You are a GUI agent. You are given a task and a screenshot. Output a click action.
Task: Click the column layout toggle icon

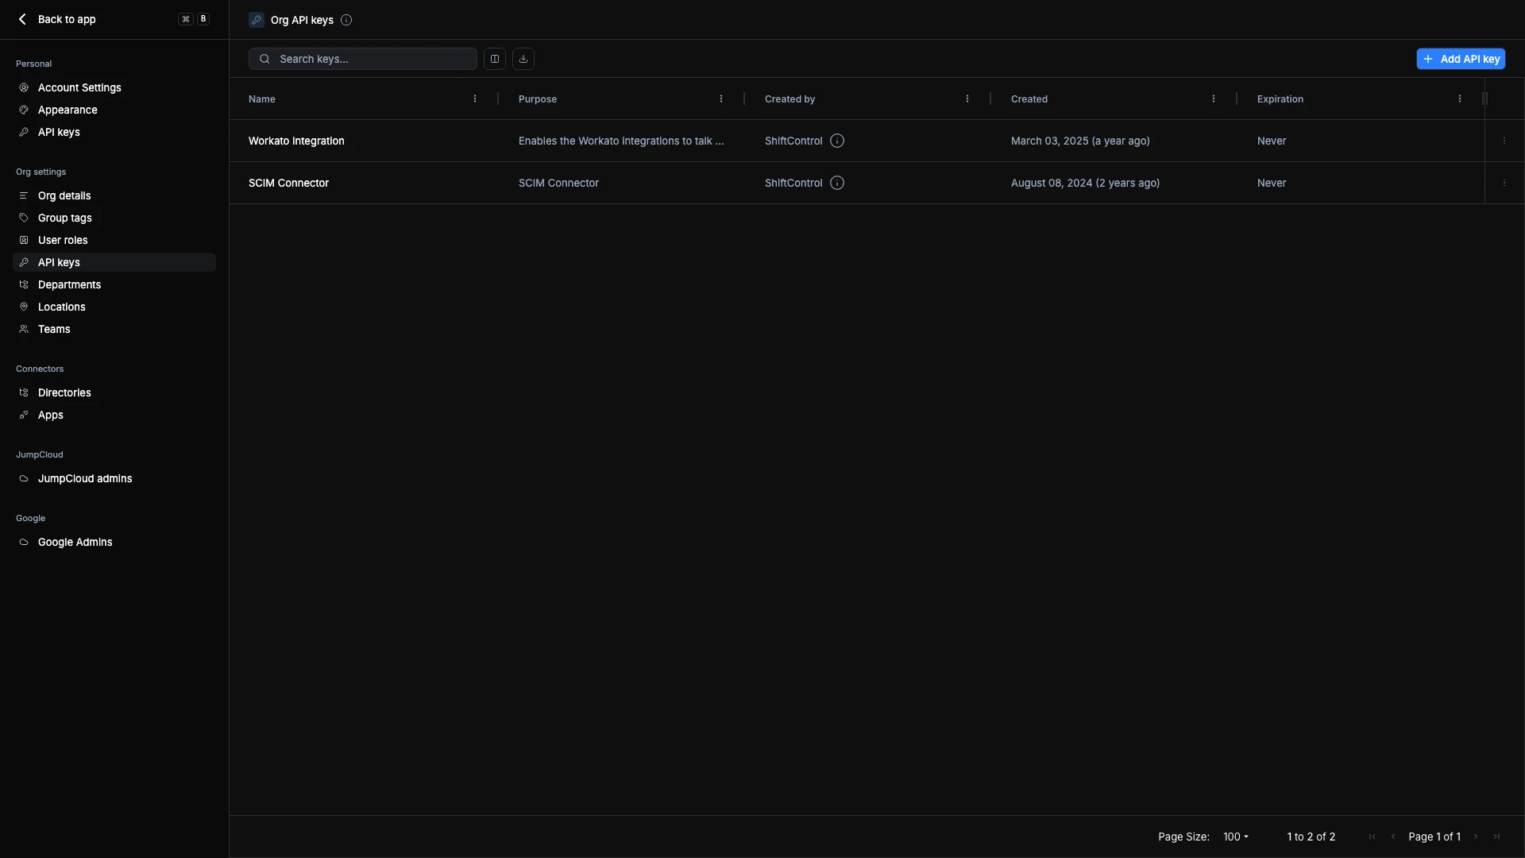[494, 59]
